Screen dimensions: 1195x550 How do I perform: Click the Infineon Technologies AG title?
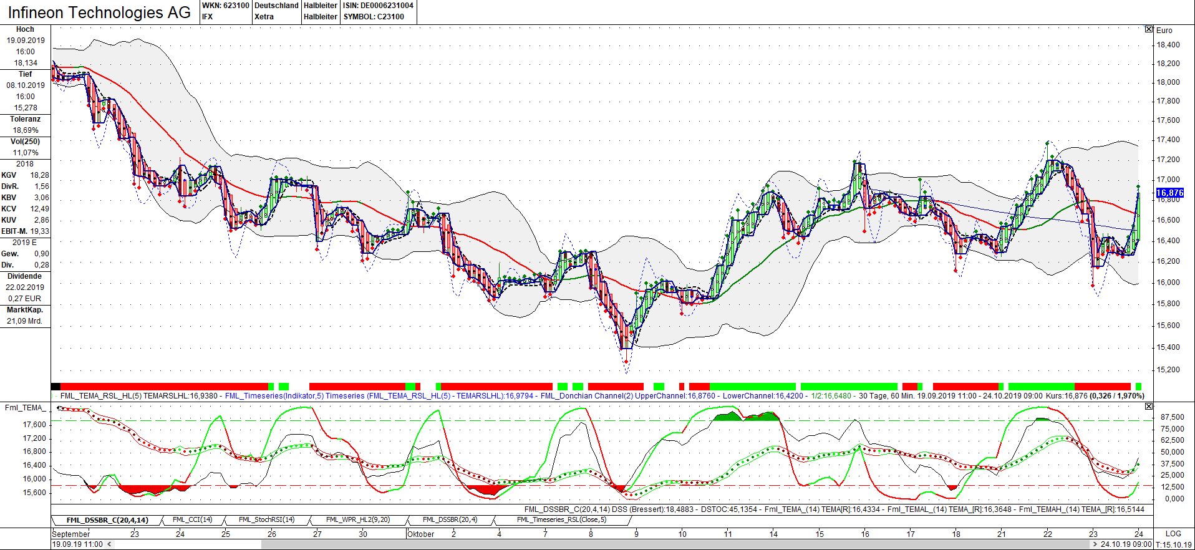point(99,12)
